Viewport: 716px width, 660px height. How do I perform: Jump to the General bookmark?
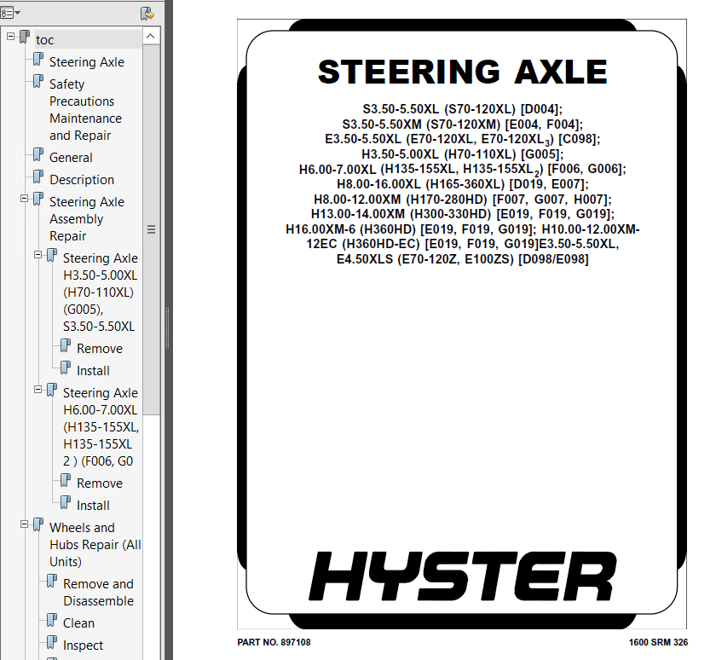pos(71,158)
